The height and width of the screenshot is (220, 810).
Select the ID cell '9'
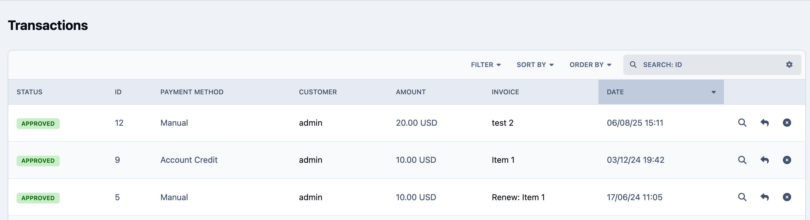point(117,160)
